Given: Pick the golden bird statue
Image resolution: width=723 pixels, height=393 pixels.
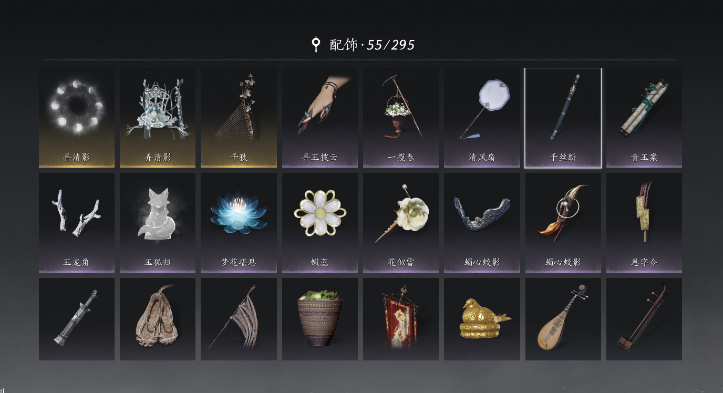Looking at the screenshot, I should pos(482,319).
